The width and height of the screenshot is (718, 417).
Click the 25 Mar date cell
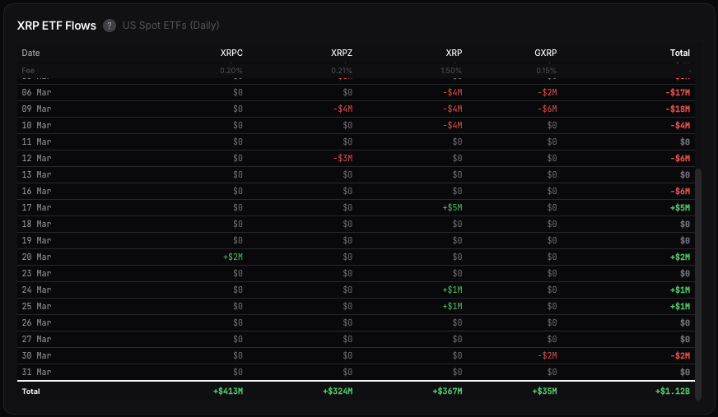(36, 306)
